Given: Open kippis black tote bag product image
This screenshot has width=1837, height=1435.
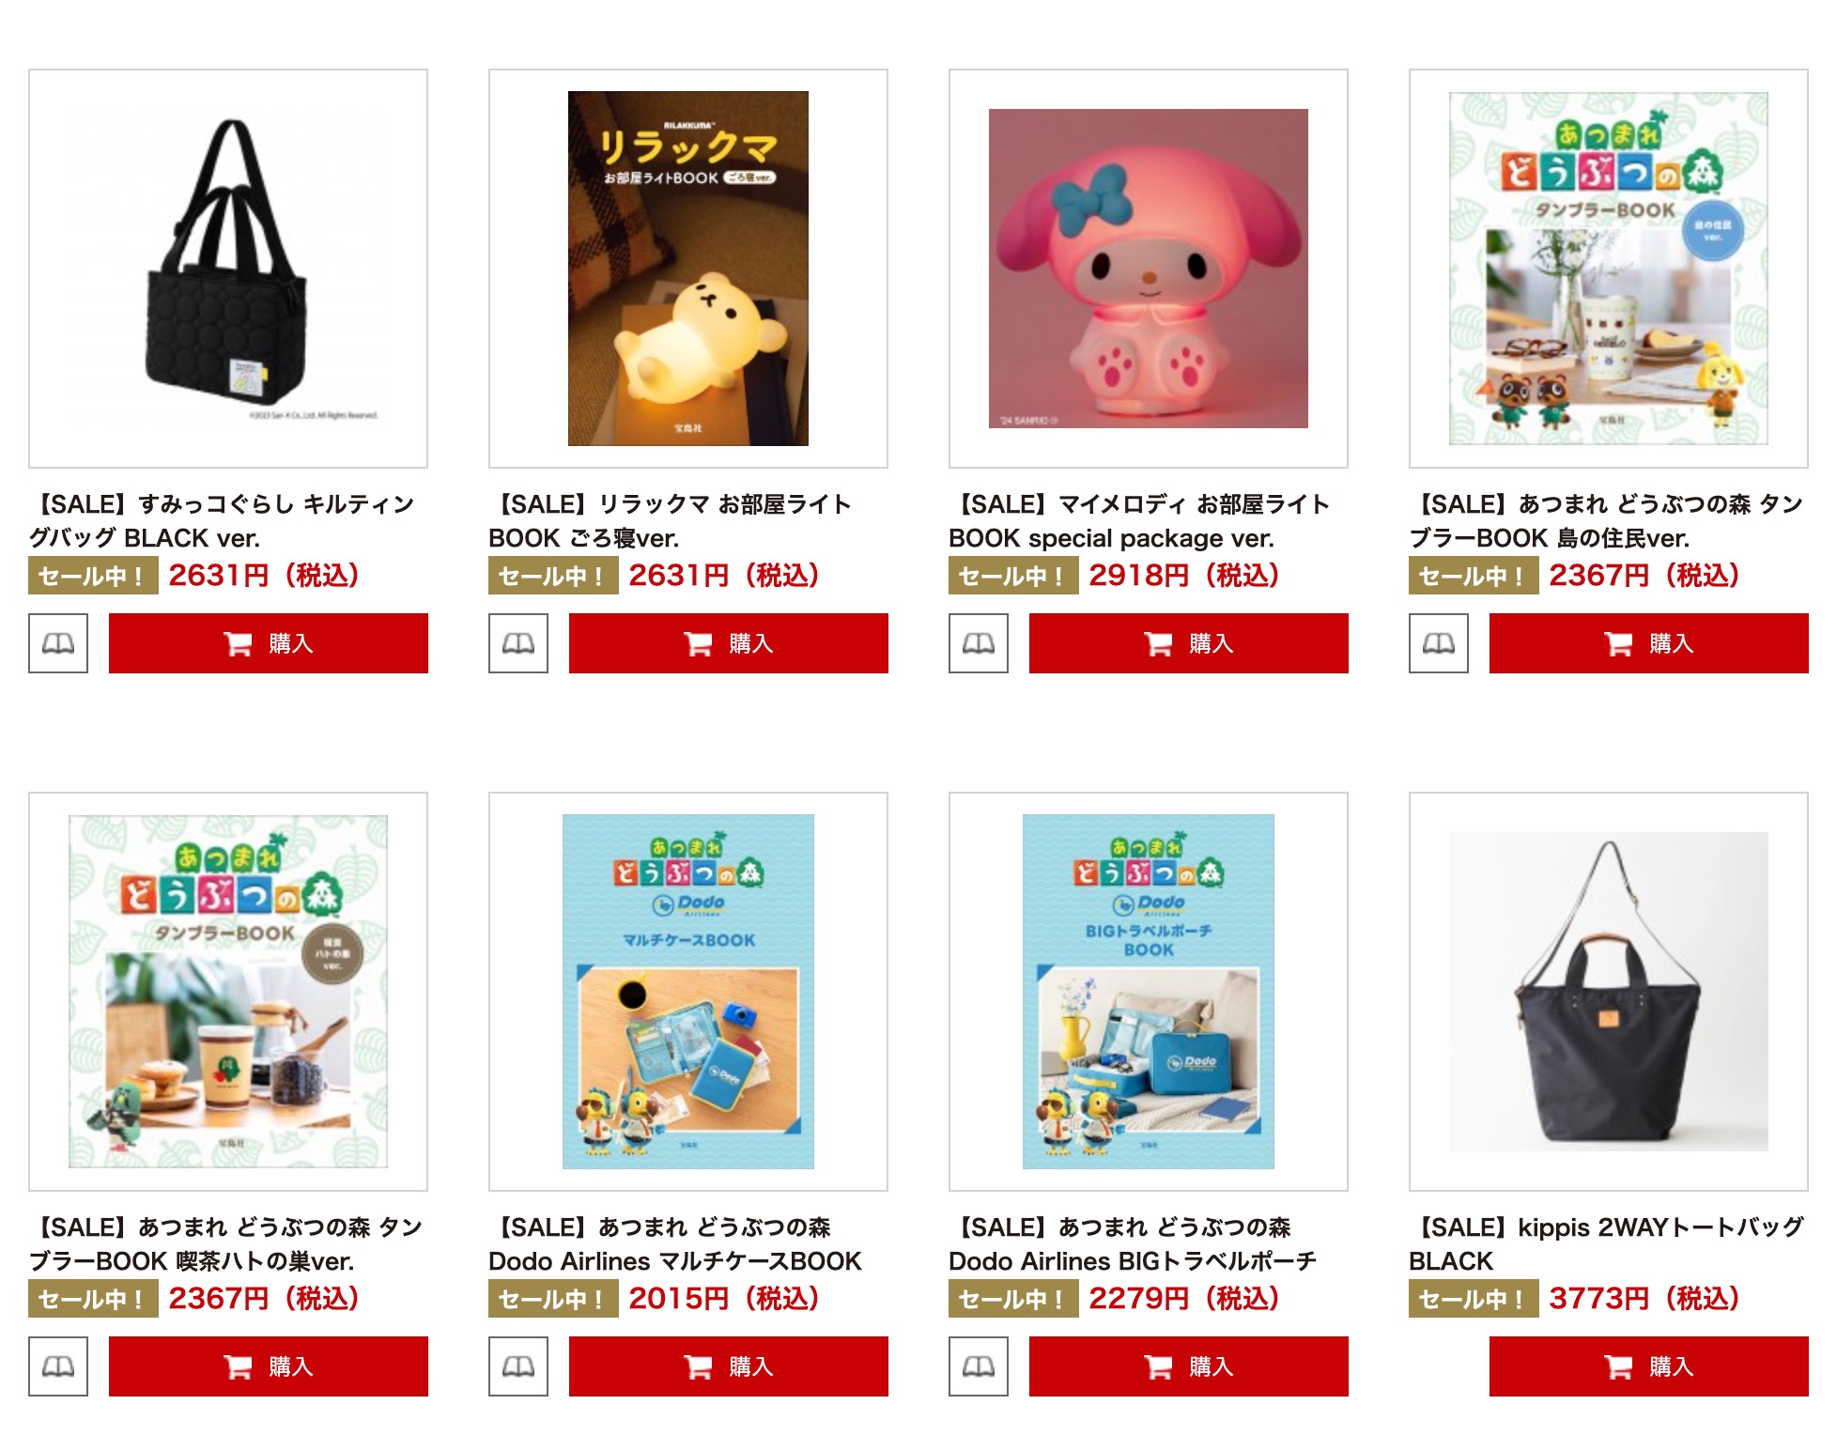Looking at the screenshot, I should (1609, 992).
